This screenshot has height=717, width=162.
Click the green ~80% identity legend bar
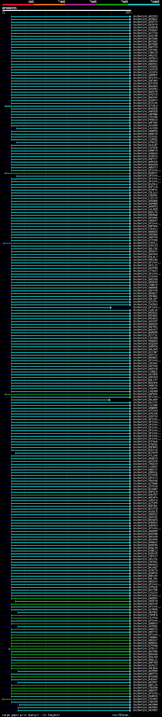(x=112, y=5)
